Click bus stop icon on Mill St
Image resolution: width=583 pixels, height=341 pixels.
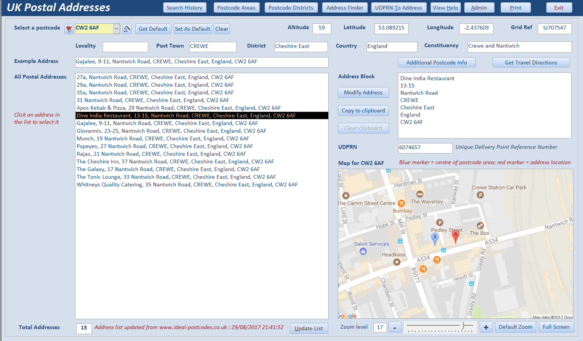400,241
